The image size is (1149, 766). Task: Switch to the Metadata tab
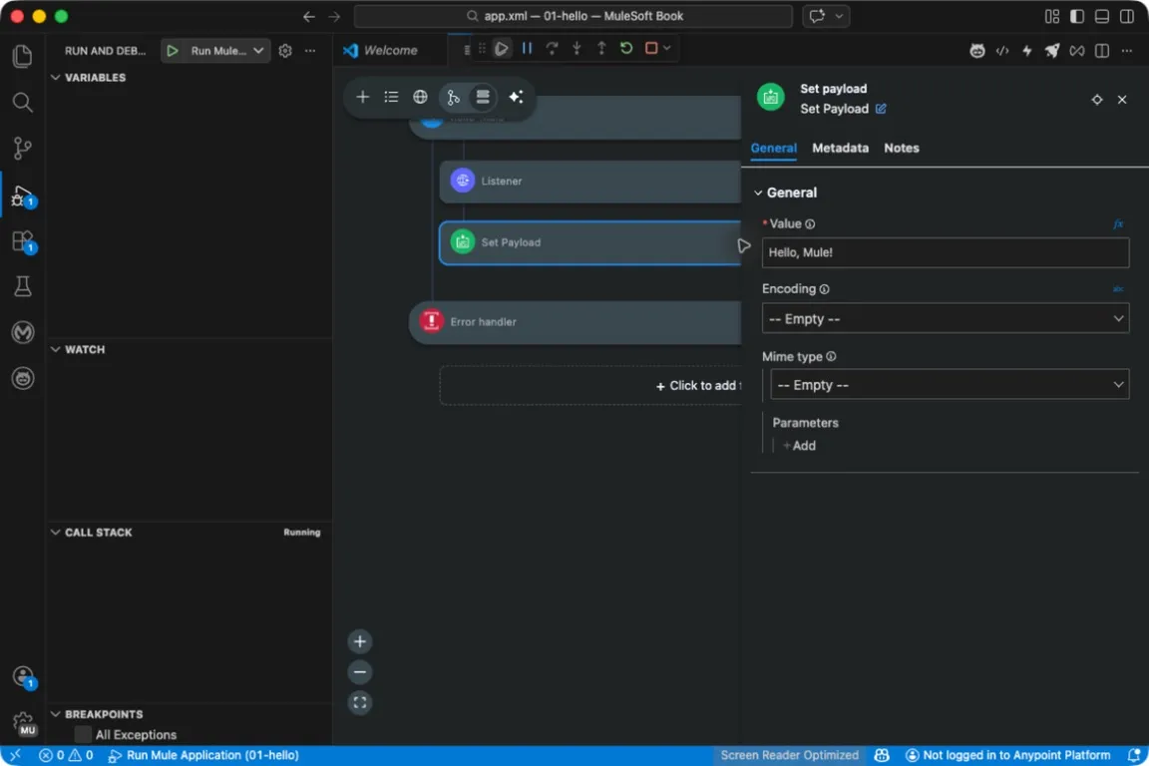pyautogui.click(x=840, y=148)
